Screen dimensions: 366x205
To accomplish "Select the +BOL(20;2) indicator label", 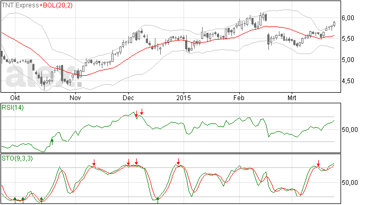I will pos(56,5).
